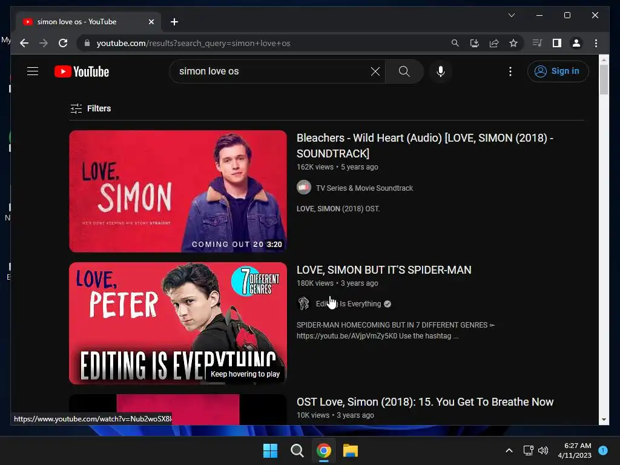Go forward with the browser forward arrow
The image size is (620, 465).
click(x=44, y=43)
